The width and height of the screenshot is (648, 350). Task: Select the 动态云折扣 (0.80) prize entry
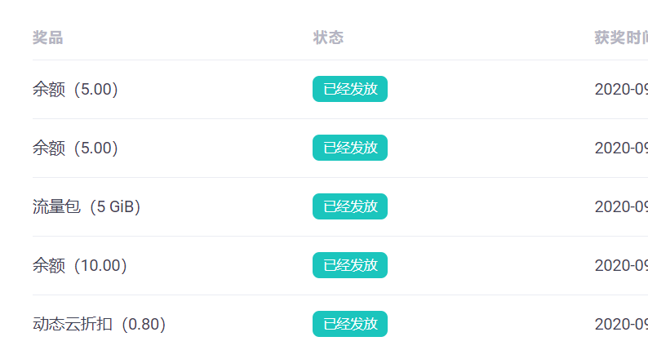click(x=100, y=324)
